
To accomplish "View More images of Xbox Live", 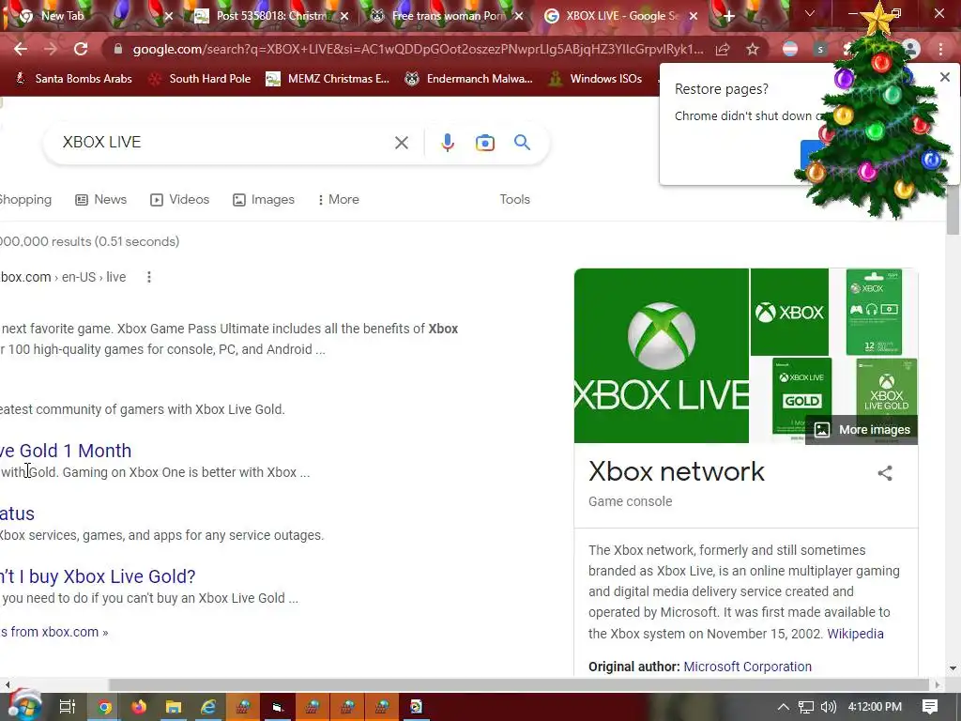I will (862, 430).
